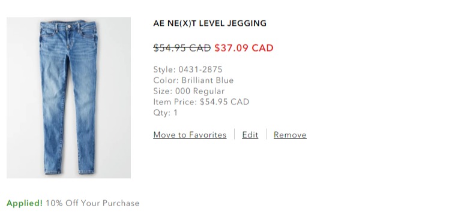Click the Item Price: $54.95 CAD line
This screenshot has width=470, height=217.
coord(201,102)
